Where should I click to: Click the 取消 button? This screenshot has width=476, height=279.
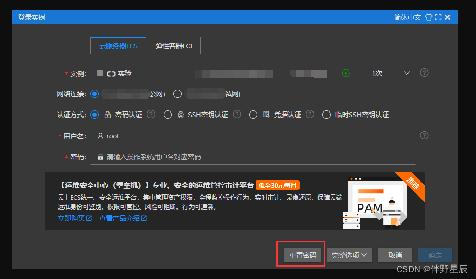point(395,255)
